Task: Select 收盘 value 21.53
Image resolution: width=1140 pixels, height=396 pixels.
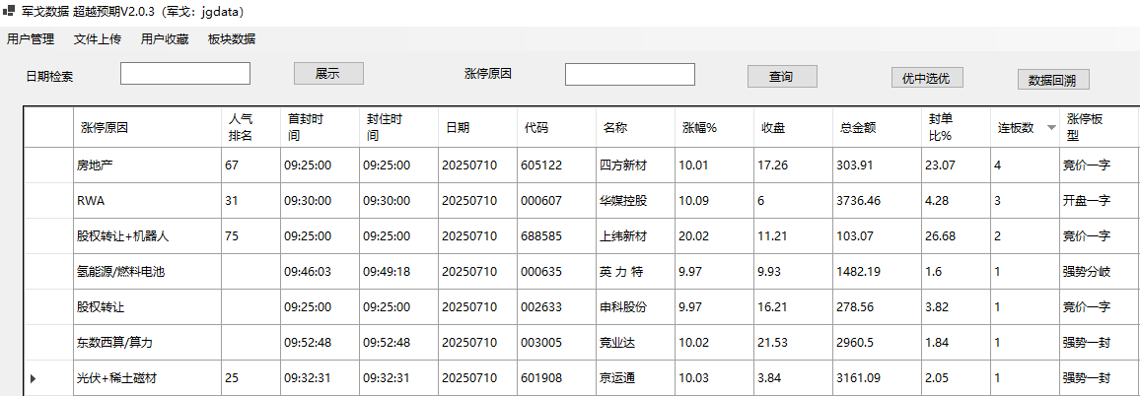Action: point(793,343)
